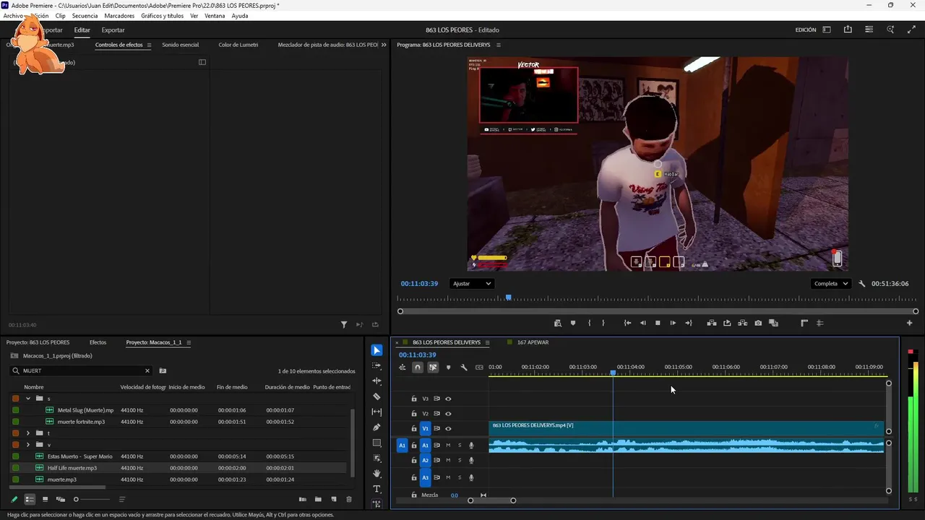Image resolution: width=925 pixels, height=520 pixels.
Task: Select the Rectangle shape tool
Action: 377,443
